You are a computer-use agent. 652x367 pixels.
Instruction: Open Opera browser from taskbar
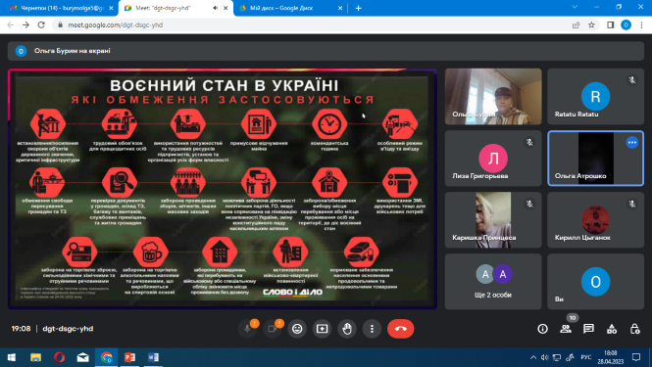click(60, 357)
